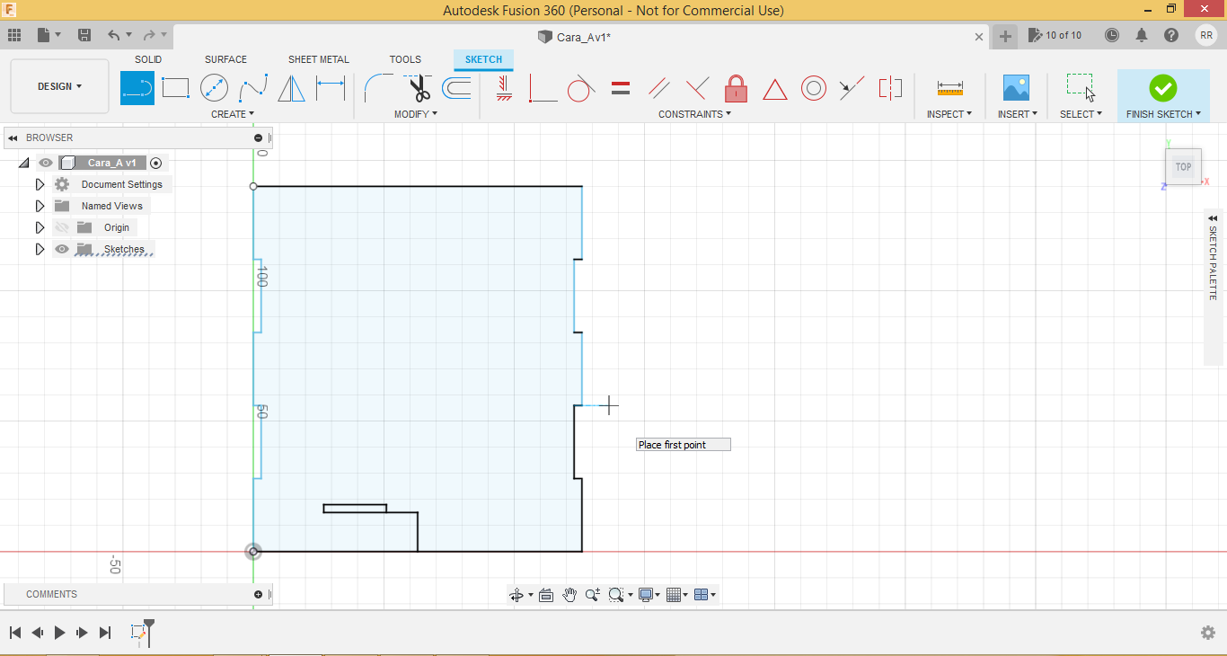Select the Fit Point Spline tool
Viewport: 1227px width, 656px height.
(253, 88)
